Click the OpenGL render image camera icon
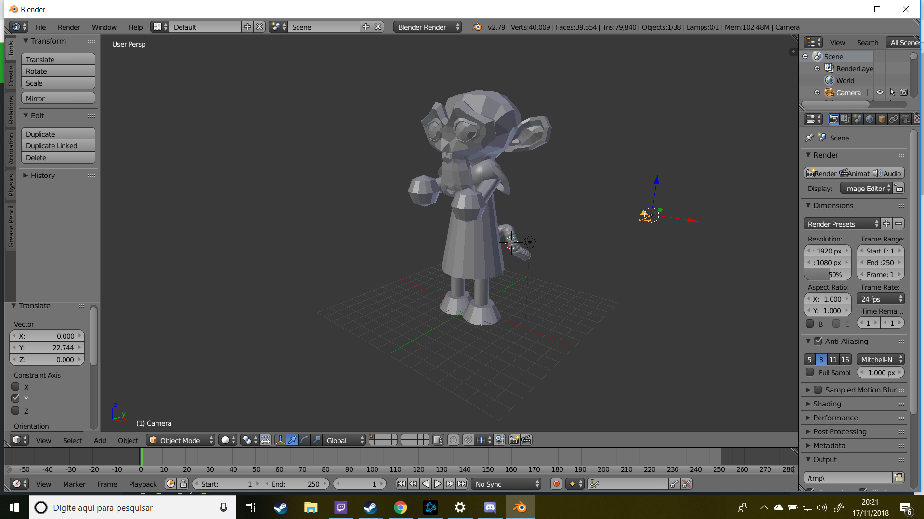This screenshot has width=924, height=519. (514, 440)
